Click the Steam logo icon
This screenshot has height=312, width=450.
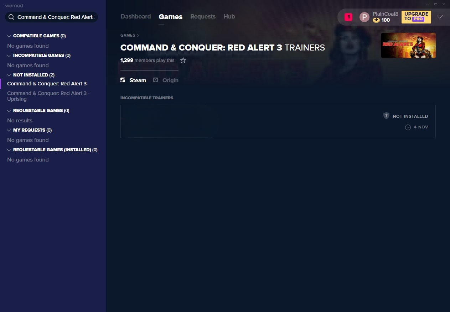pyautogui.click(x=123, y=80)
